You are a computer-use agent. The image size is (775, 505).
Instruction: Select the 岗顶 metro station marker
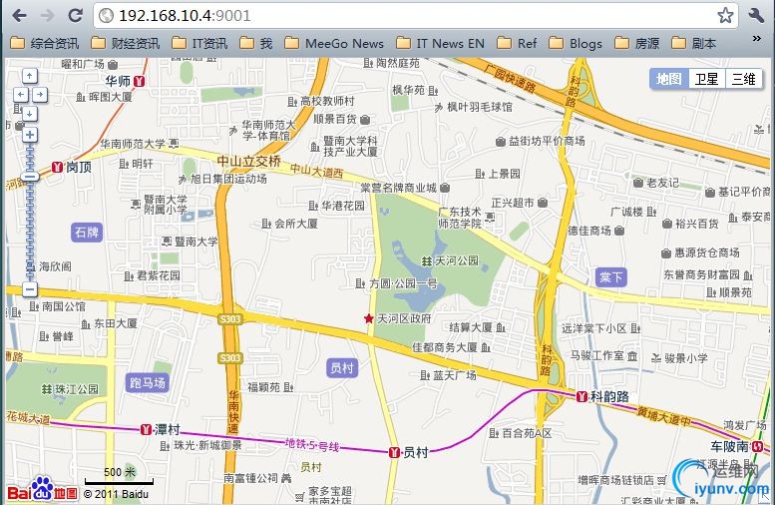tap(58, 168)
